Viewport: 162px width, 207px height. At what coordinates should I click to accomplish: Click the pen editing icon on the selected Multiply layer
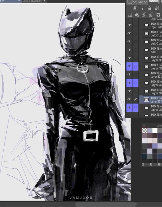135,100
